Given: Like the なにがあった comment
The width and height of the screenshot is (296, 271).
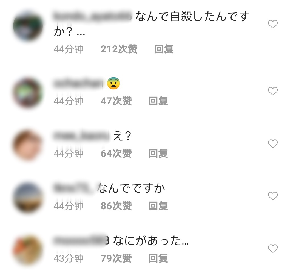Looking at the screenshot, I should (273, 248).
